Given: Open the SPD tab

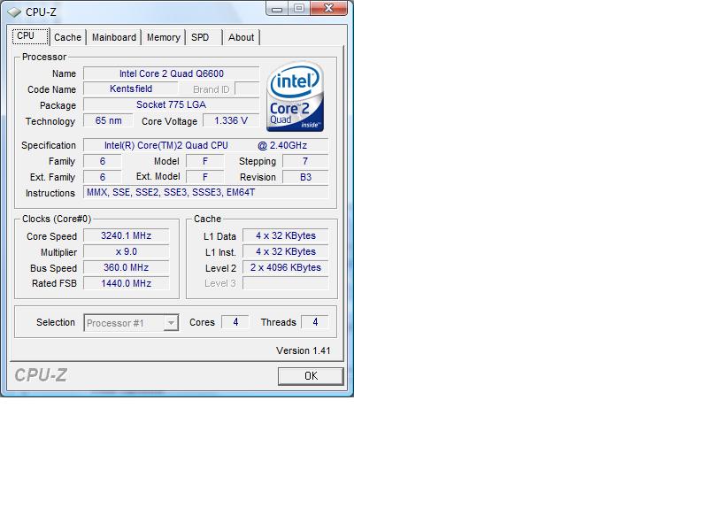Looking at the screenshot, I should coord(200,37).
